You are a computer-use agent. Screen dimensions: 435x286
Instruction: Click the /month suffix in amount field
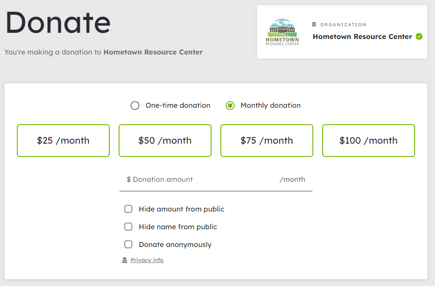(292, 180)
